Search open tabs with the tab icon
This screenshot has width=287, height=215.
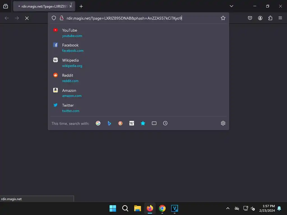(154, 123)
